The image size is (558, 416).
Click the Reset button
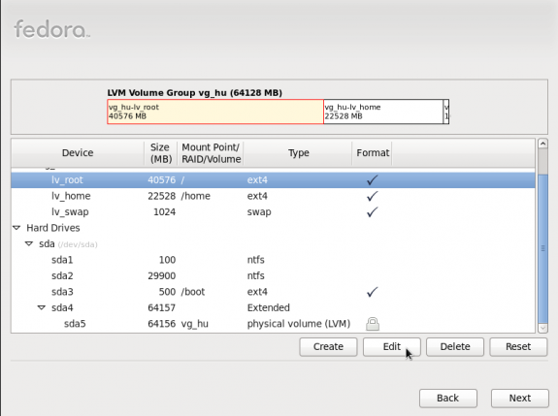pyautogui.click(x=518, y=347)
